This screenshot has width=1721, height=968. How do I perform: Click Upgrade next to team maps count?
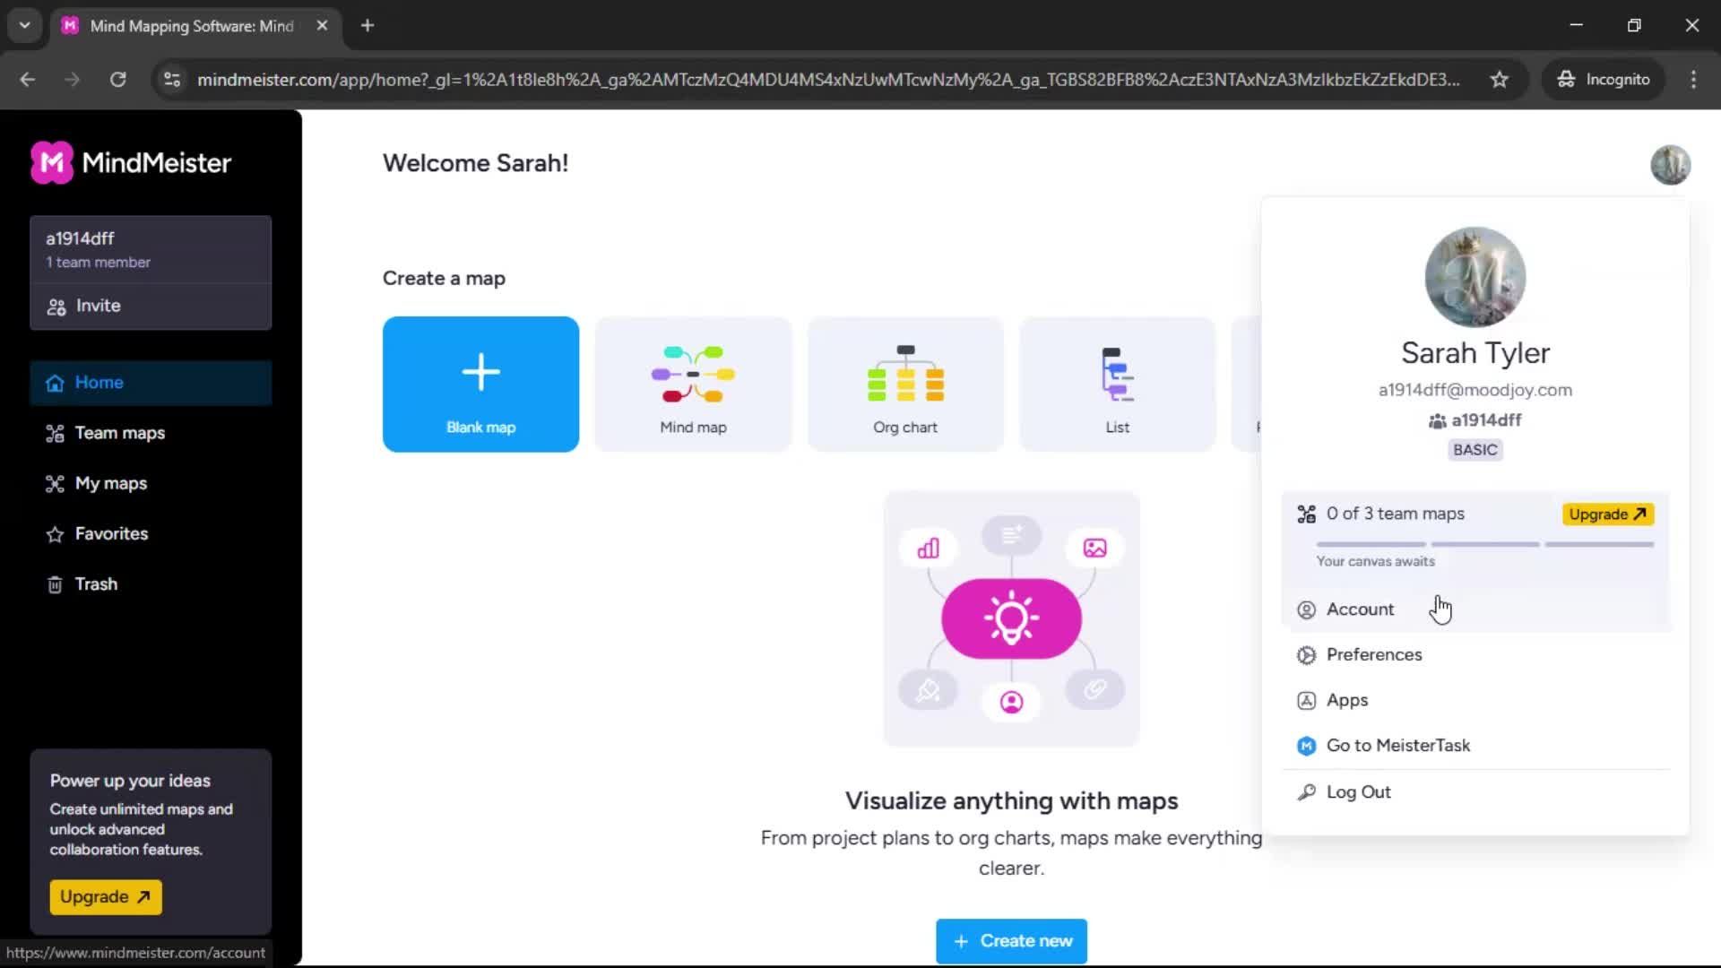[x=1607, y=514]
